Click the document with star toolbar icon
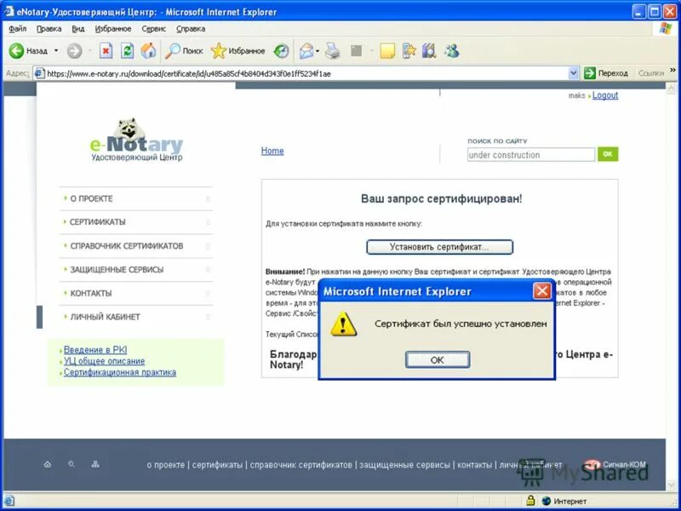The height and width of the screenshot is (511, 681). (x=409, y=51)
